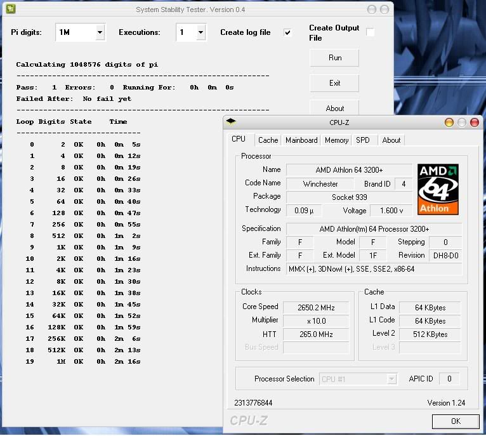Close the CPU-Z window with red button

(474, 122)
